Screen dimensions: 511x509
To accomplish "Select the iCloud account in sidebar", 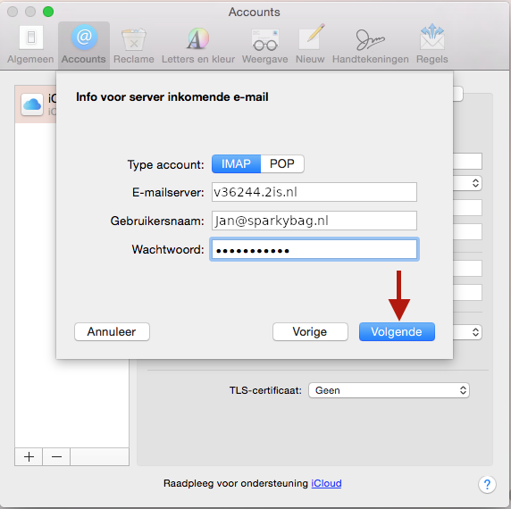I will (x=36, y=104).
